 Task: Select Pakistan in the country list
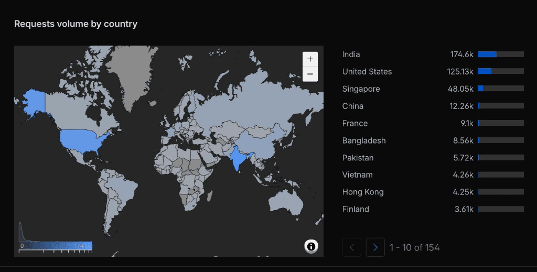click(358, 158)
